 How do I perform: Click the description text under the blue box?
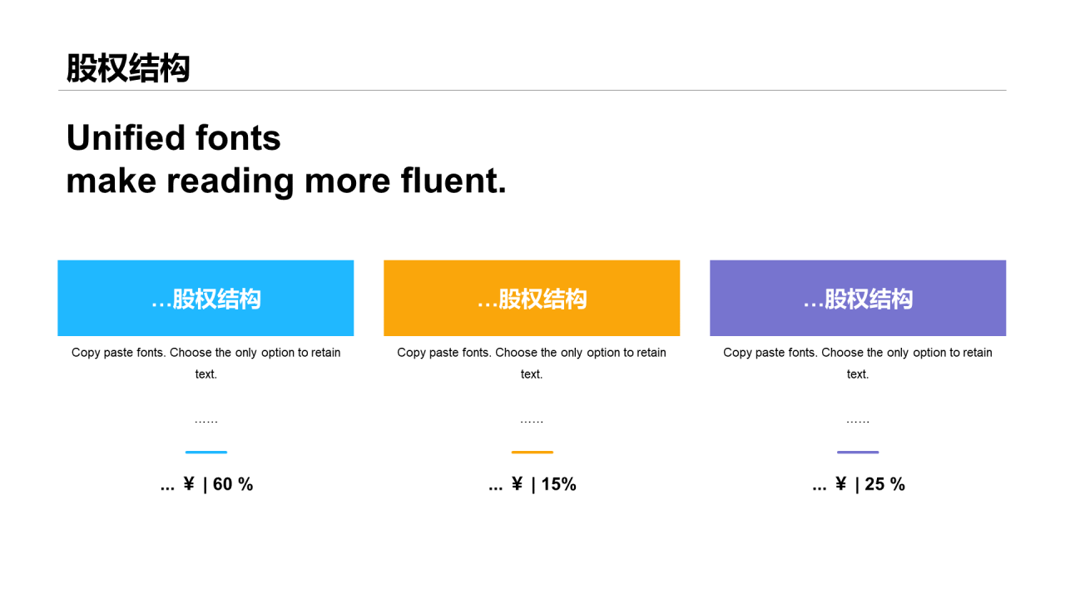206,364
